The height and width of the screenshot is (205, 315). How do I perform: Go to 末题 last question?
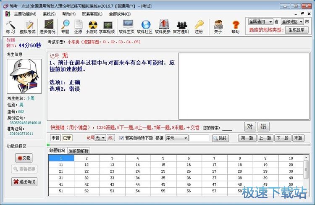pyautogui.click(x=298, y=138)
